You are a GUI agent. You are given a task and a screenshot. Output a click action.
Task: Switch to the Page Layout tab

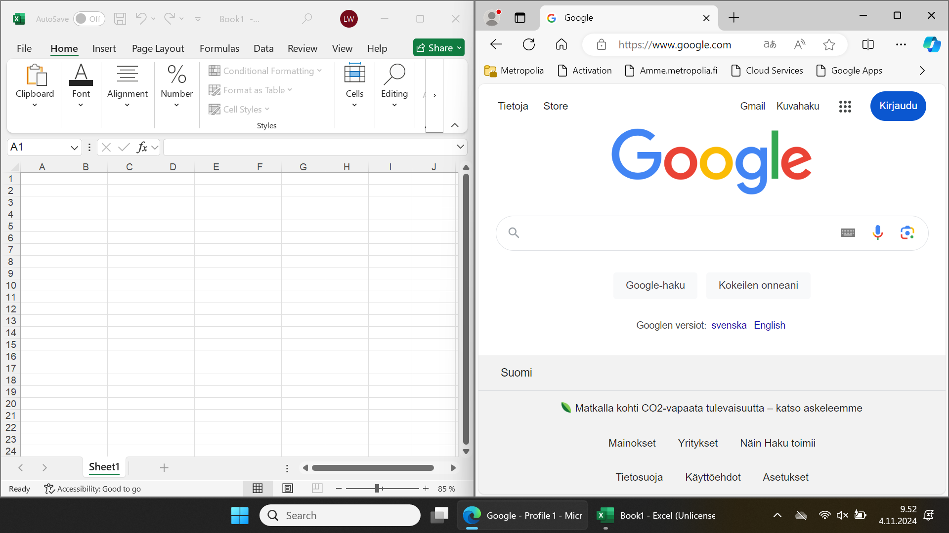[x=158, y=48]
